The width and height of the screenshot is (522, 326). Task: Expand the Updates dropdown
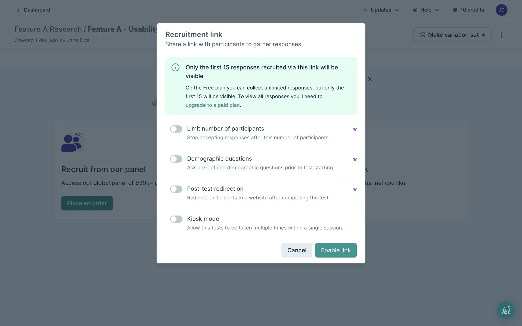coord(381,10)
